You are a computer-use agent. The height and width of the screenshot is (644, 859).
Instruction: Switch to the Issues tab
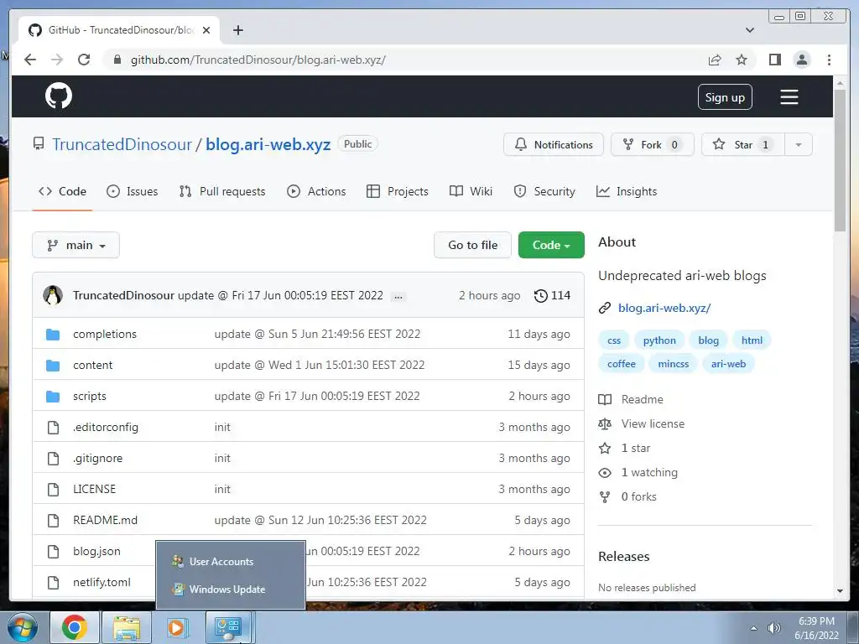click(132, 192)
